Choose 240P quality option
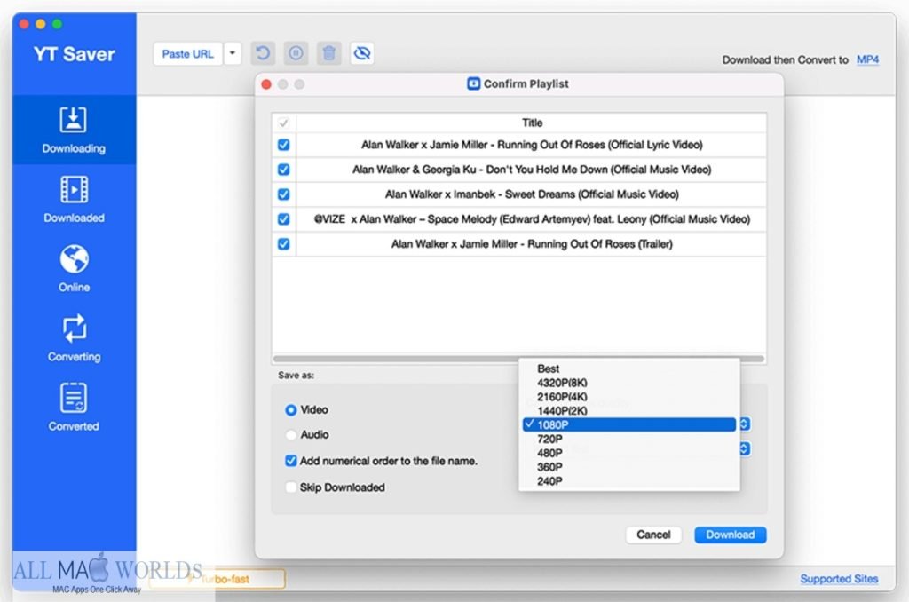Screen dimensions: 909x602 pyautogui.click(x=629, y=480)
